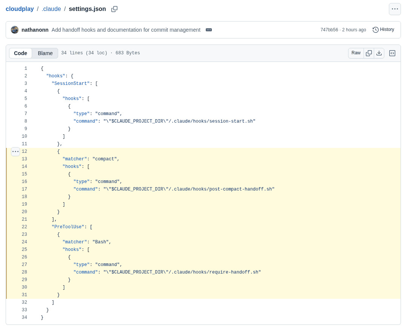Viewport: 407px width, 329px height.
Task: Copy raw file contents icon
Action: coord(368,53)
